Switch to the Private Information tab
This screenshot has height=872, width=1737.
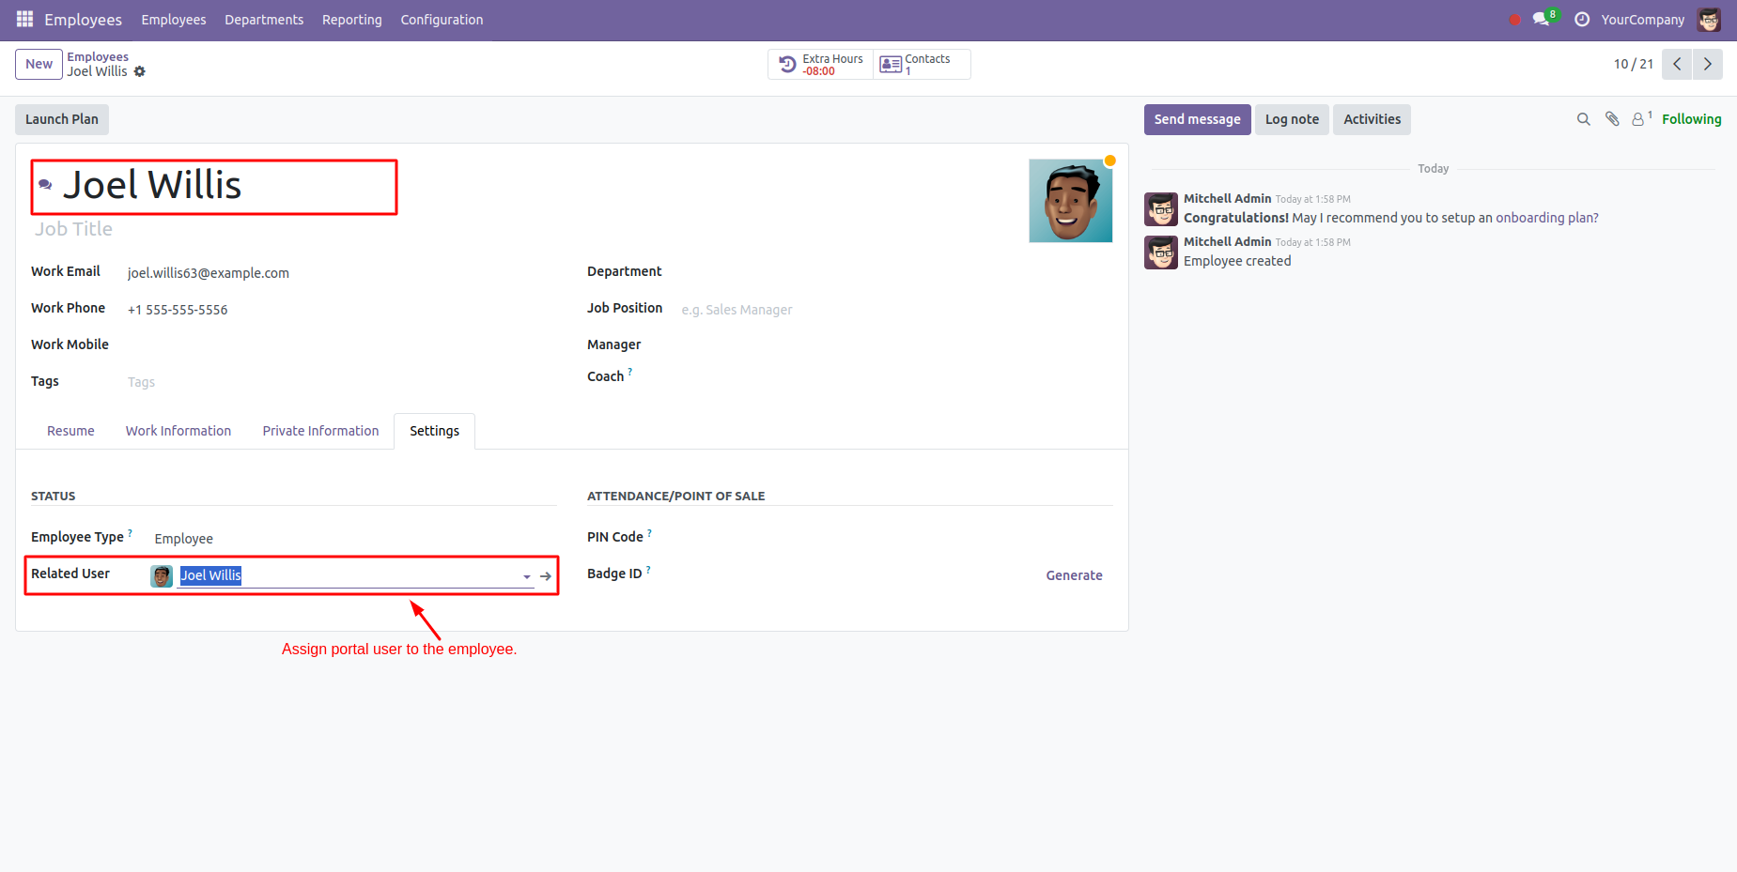tap(320, 431)
